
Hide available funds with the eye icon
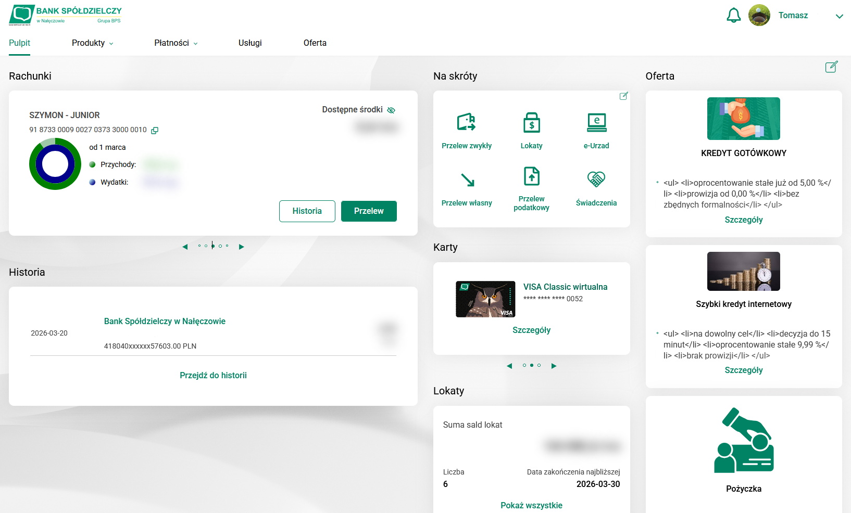click(x=392, y=110)
